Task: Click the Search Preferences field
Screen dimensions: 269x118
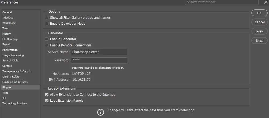Action: (222, 2)
